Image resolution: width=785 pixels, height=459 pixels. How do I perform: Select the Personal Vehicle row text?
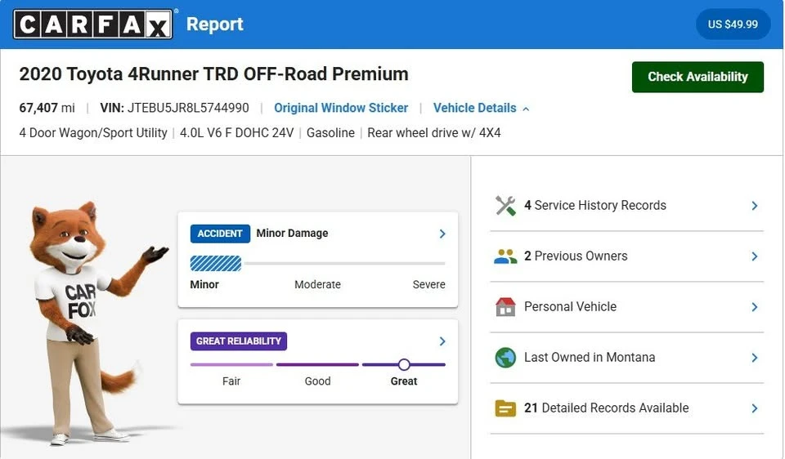coord(570,306)
